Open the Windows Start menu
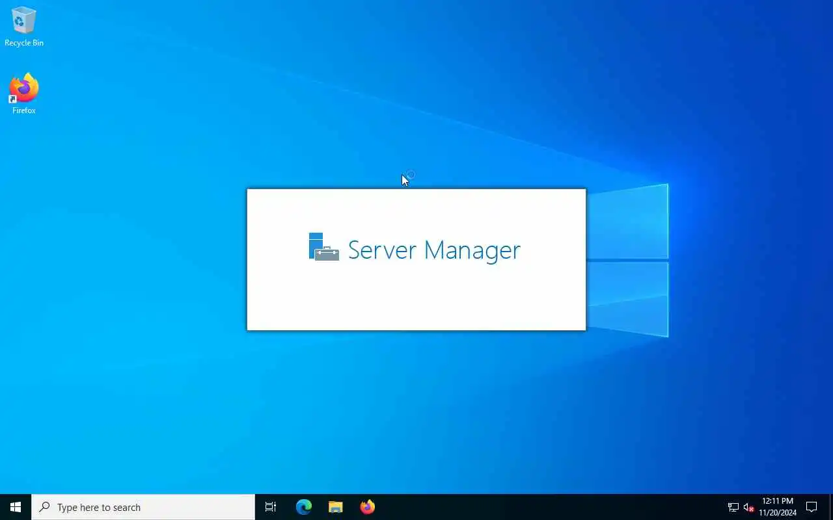 [16, 507]
